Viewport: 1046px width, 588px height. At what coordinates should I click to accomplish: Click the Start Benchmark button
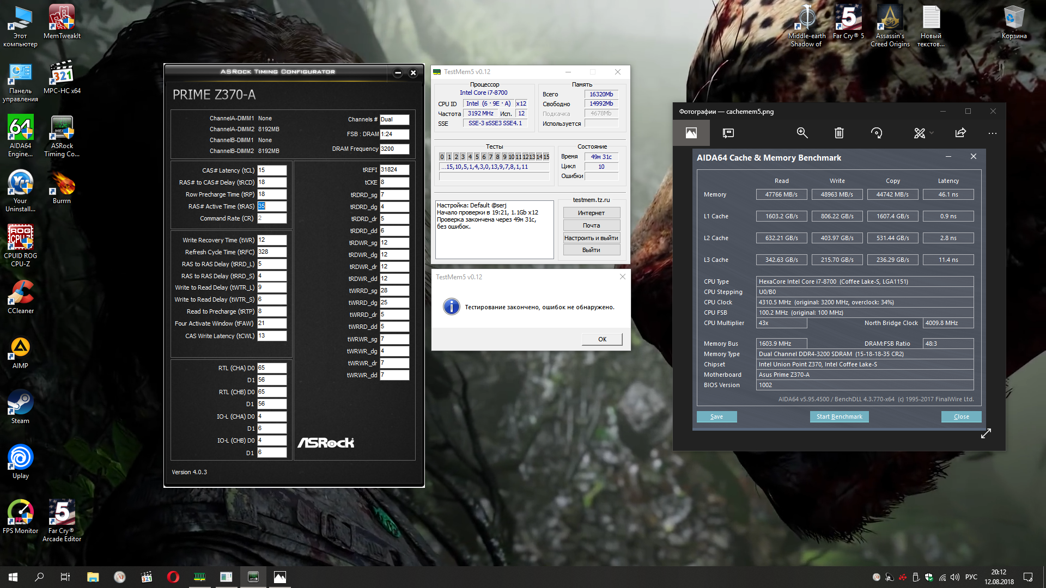click(839, 416)
